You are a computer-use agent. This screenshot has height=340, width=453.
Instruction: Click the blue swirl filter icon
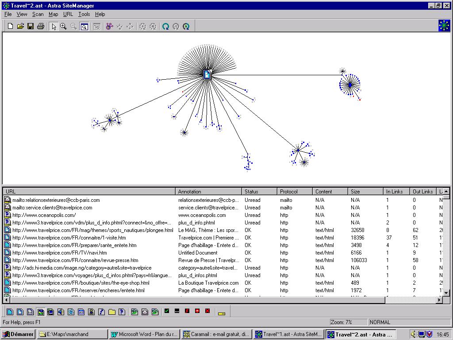click(x=71, y=312)
